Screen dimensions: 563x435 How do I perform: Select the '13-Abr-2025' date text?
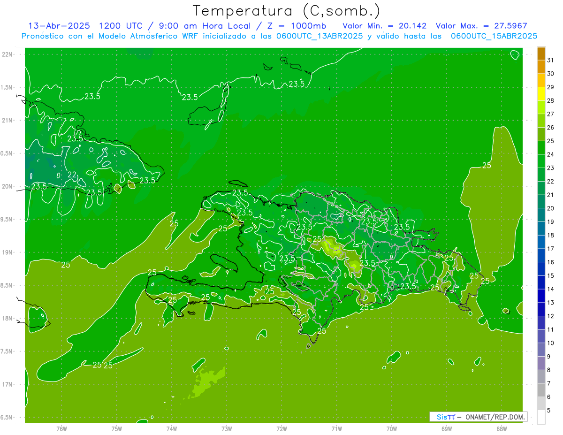(59, 26)
